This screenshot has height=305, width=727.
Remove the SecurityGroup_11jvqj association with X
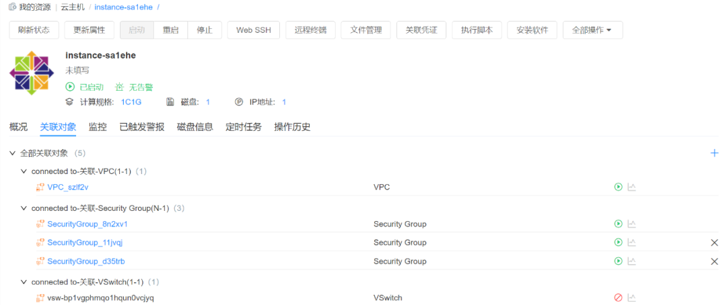tap(714, 243)
